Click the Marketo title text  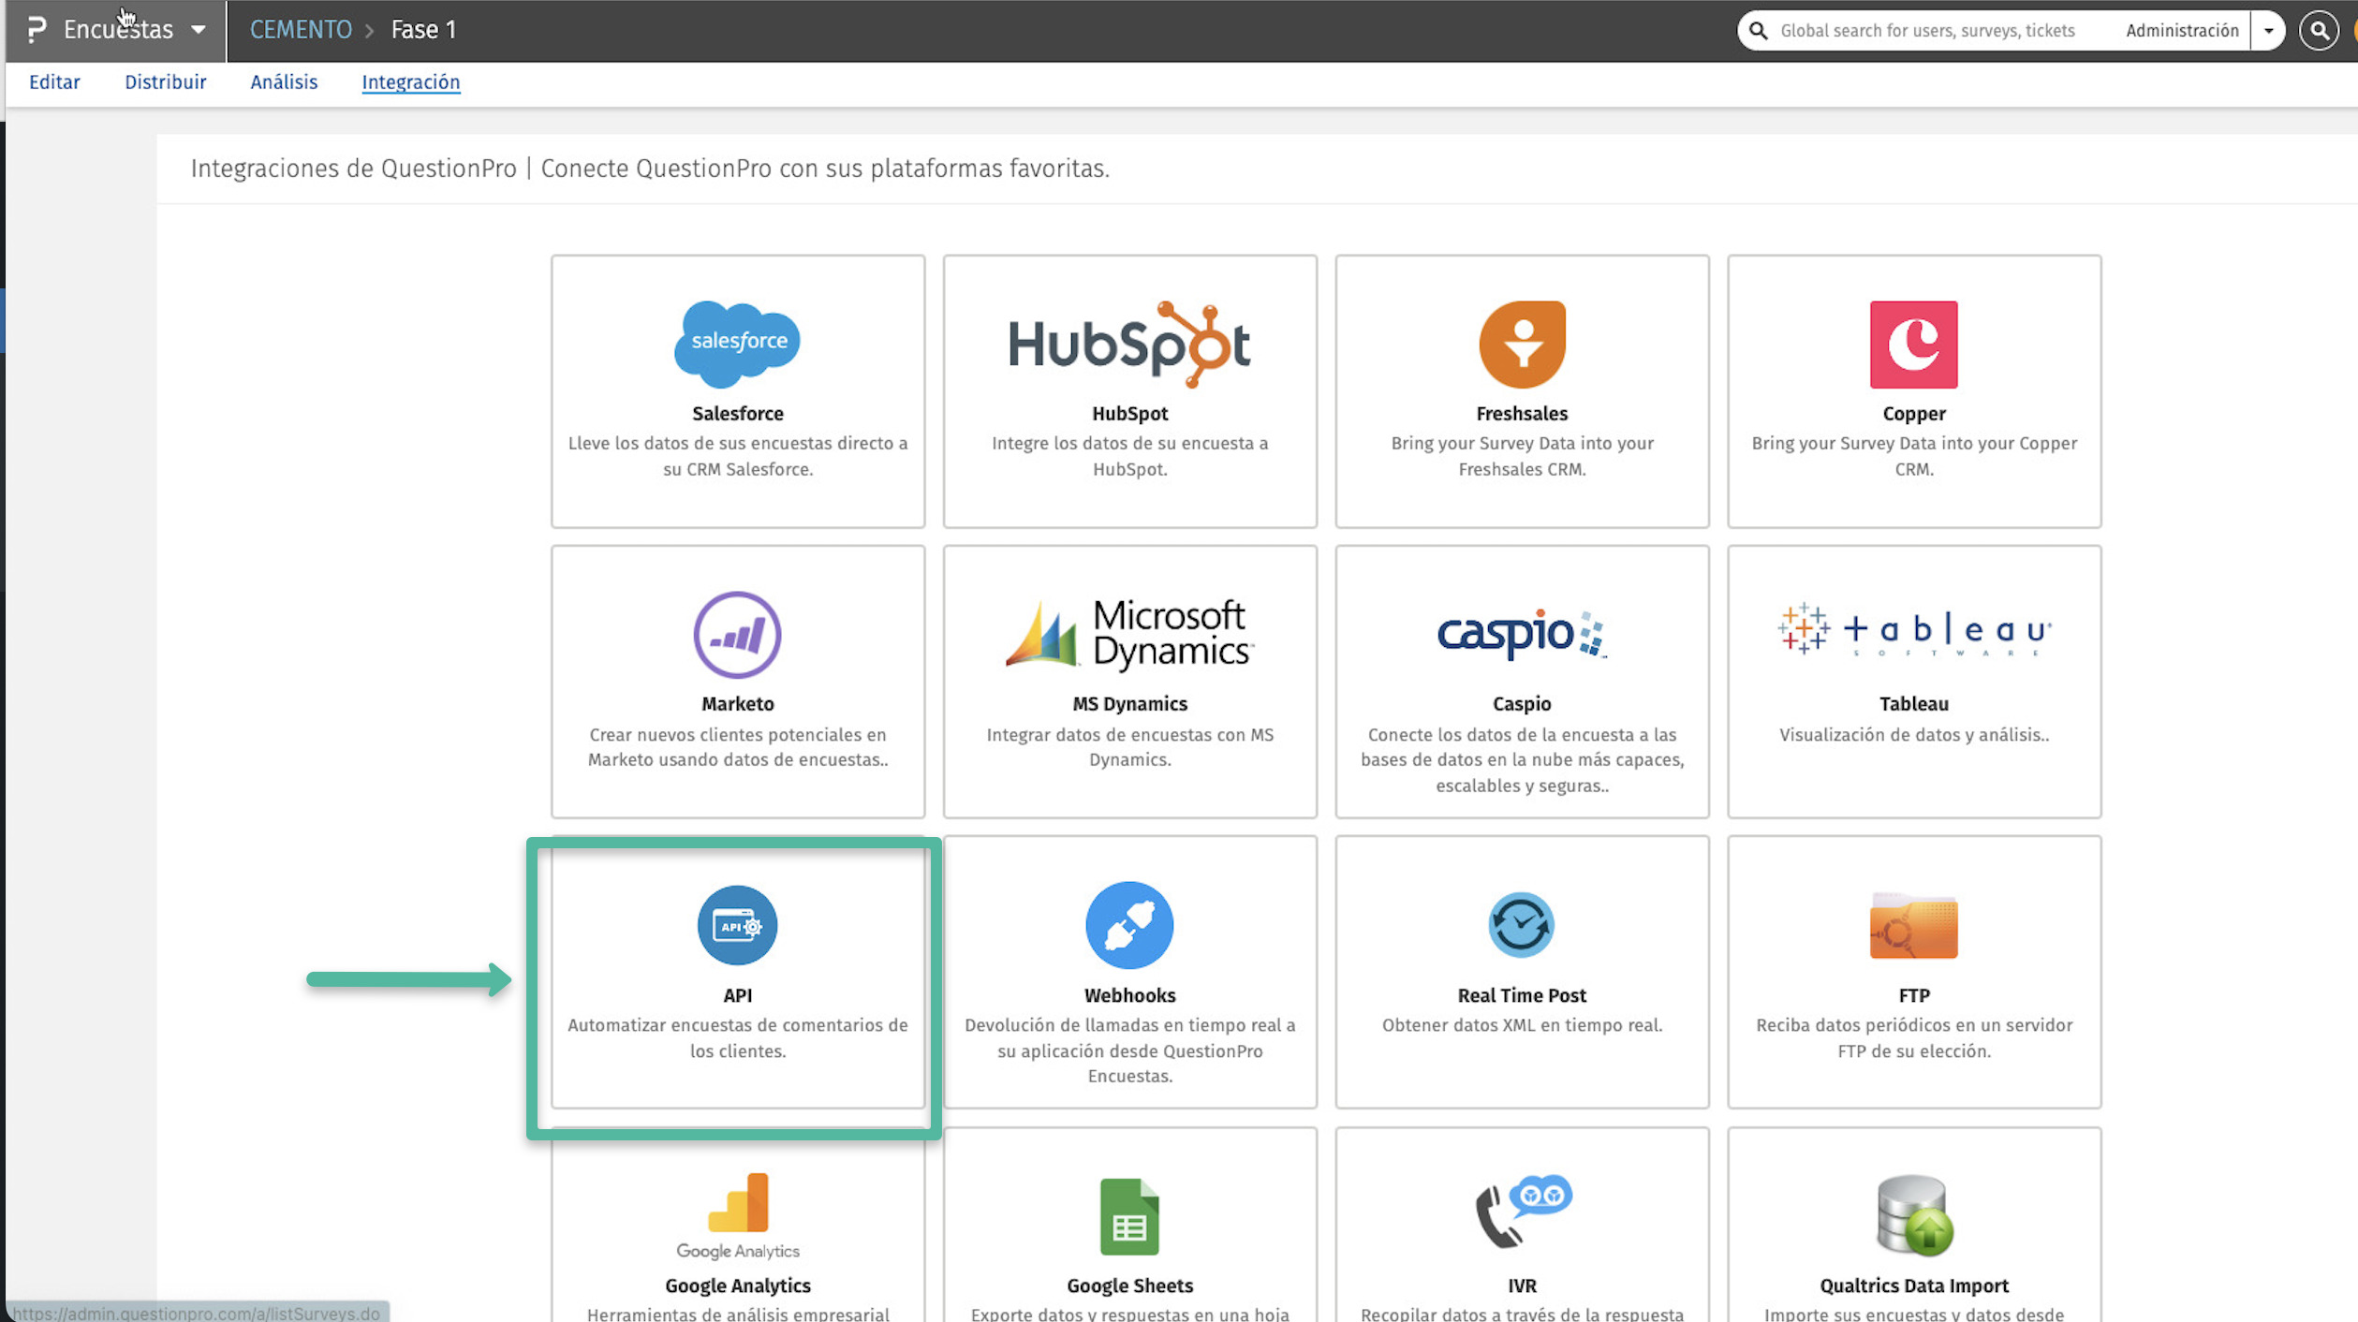pyautogui.click(x=738, y=704)
